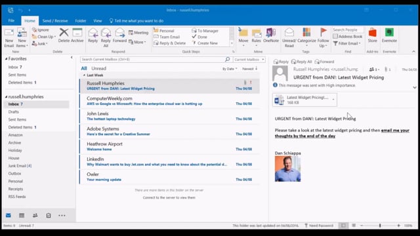This screenshot has height=236, width=420.
Task: Open the Latest Widget Pricing attachment
Action: [x=304, y=100]
